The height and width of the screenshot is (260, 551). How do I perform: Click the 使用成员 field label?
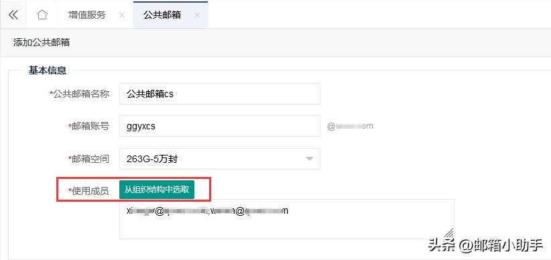click(89, 191)
